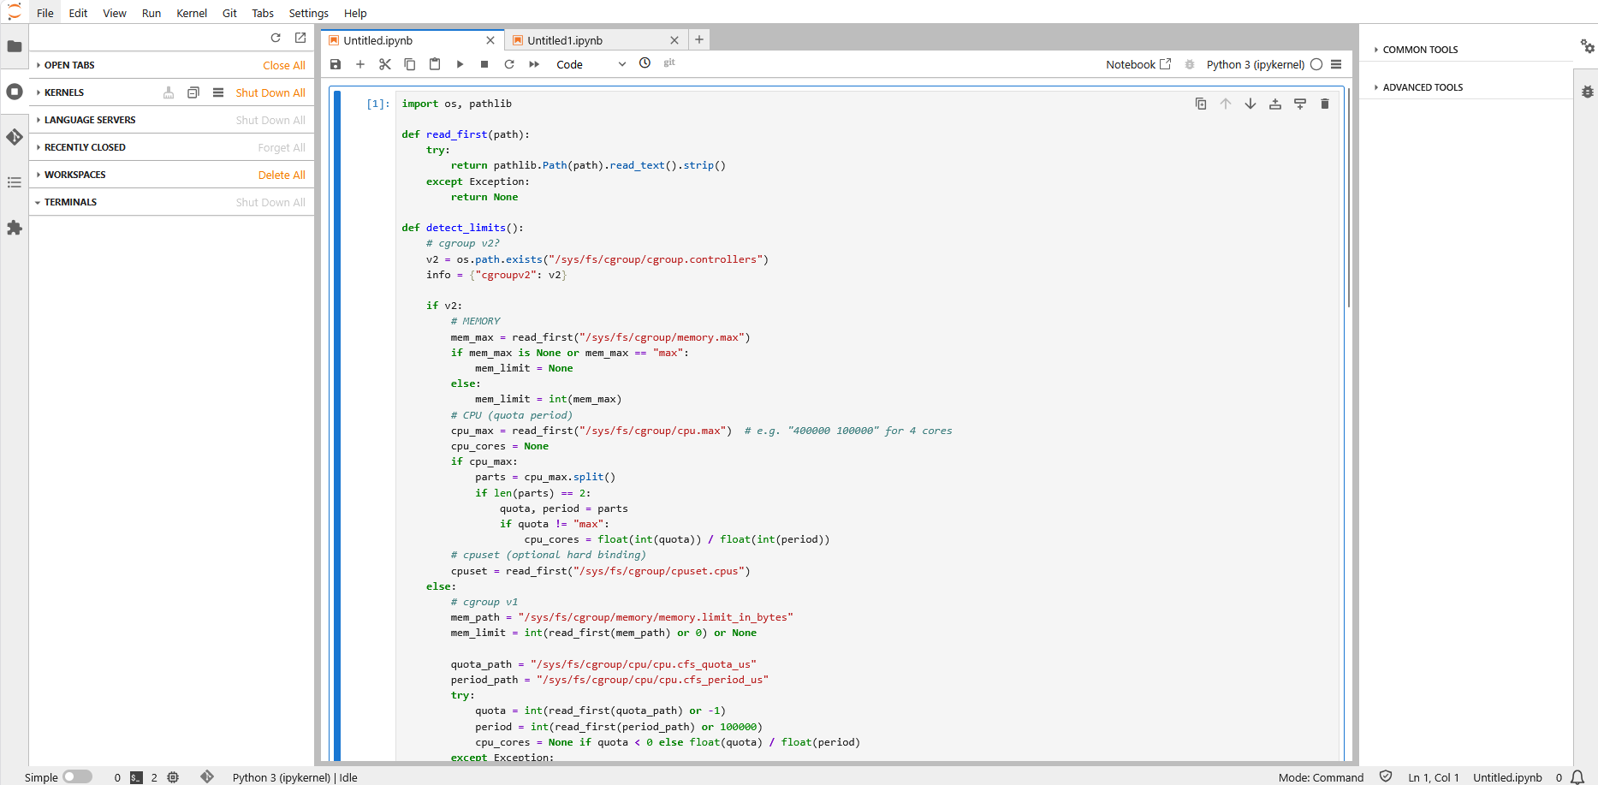Image resolution: width=1598 pixels, height=785 pixels.
Task: Click Close All for open tabs
Action: pos(284,65)
